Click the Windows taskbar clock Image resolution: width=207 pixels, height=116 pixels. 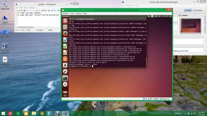(x=201, y=113)
